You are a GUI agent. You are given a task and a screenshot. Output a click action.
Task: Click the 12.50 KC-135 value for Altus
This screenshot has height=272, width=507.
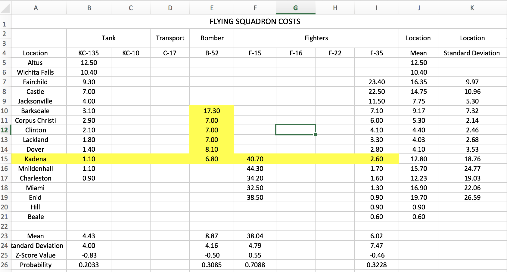(89, 63)
